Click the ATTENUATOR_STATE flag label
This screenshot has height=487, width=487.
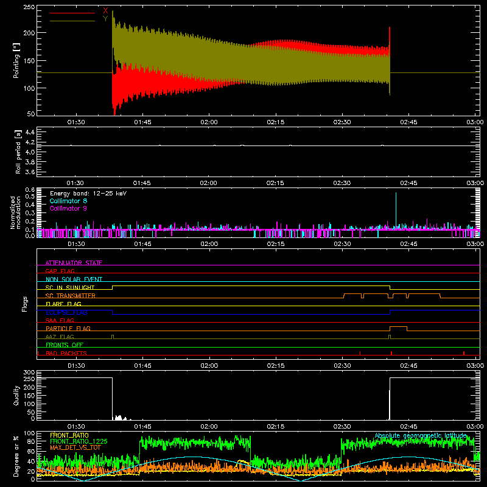click(x=74, y=263)
